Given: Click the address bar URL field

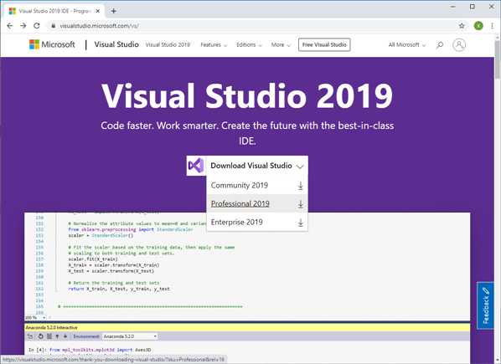Looking at the screenshot, I should click(252, 26).
